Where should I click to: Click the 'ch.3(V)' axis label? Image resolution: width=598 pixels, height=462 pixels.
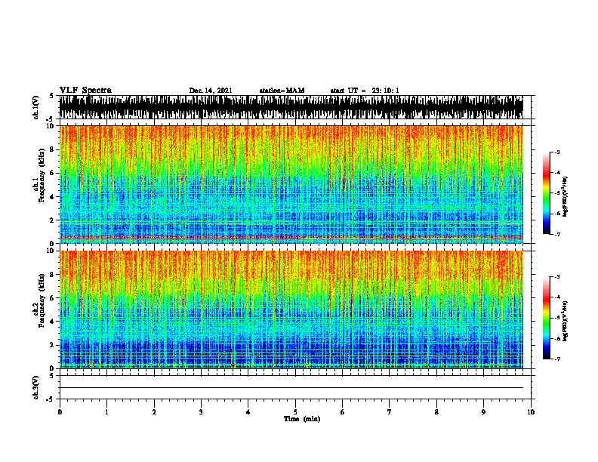click(36, 387)
